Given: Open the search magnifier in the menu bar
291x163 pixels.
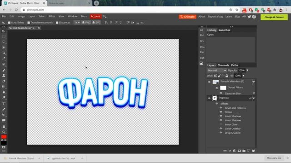Looking at the screenshot, I should [x=105, y=16].
